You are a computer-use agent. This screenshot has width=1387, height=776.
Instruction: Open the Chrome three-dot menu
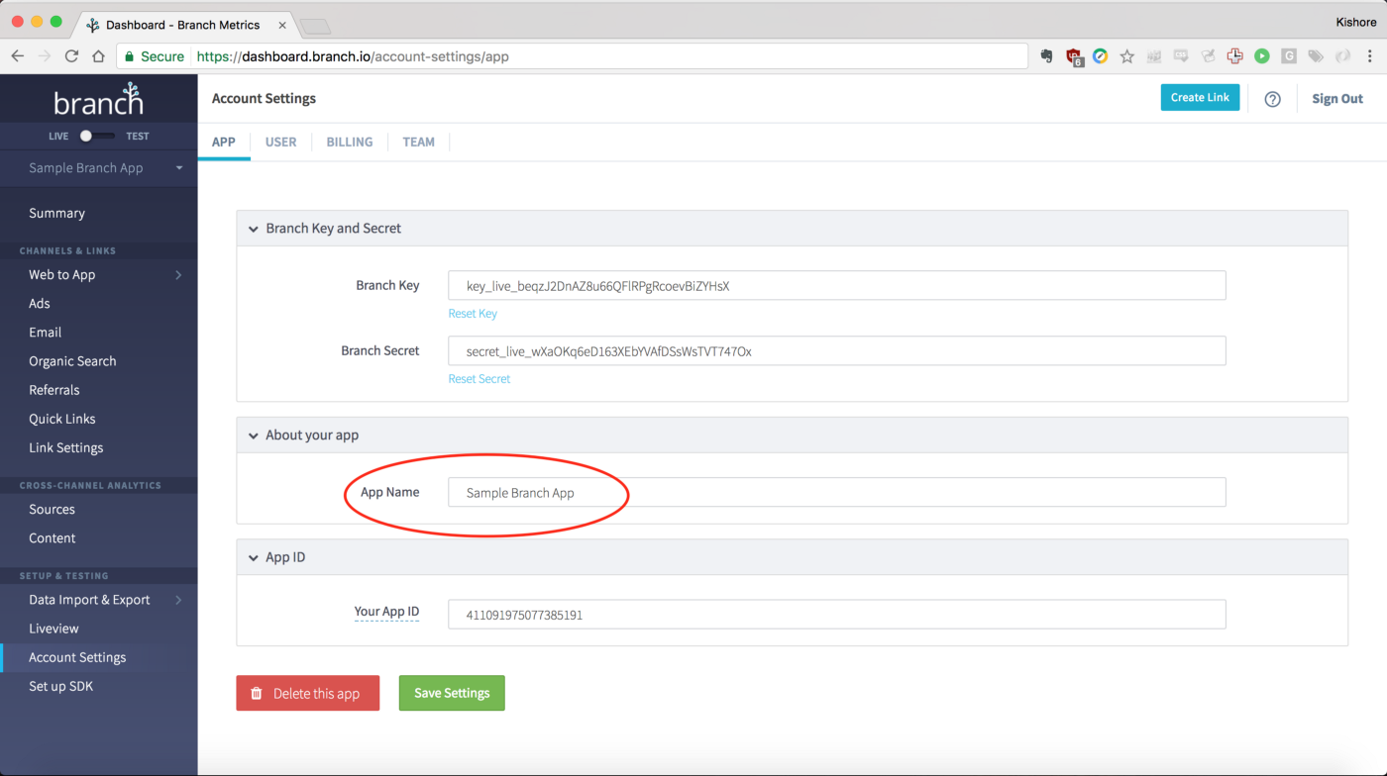[x=1369, y=56]
